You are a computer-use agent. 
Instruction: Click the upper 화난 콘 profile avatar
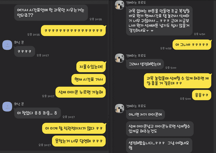pos(7,45)
